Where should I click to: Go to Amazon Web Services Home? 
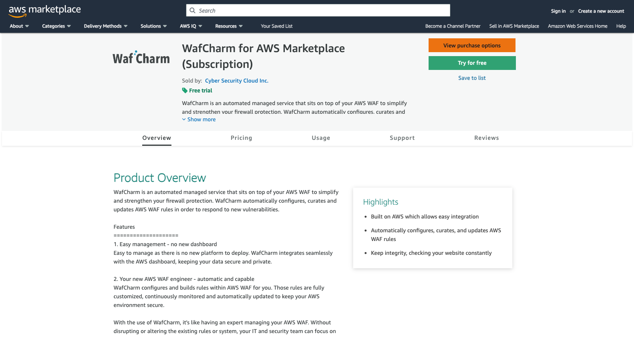click(x=578, y=26)
